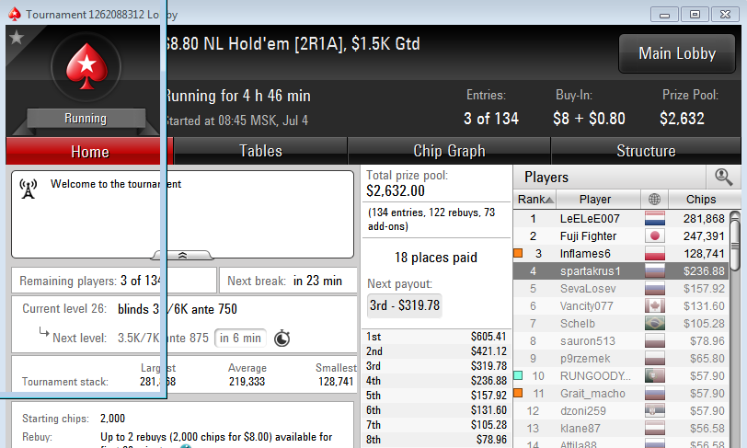Click orange marker beside Grait_macho
The image size is (747, 448).
coord(518,393)
